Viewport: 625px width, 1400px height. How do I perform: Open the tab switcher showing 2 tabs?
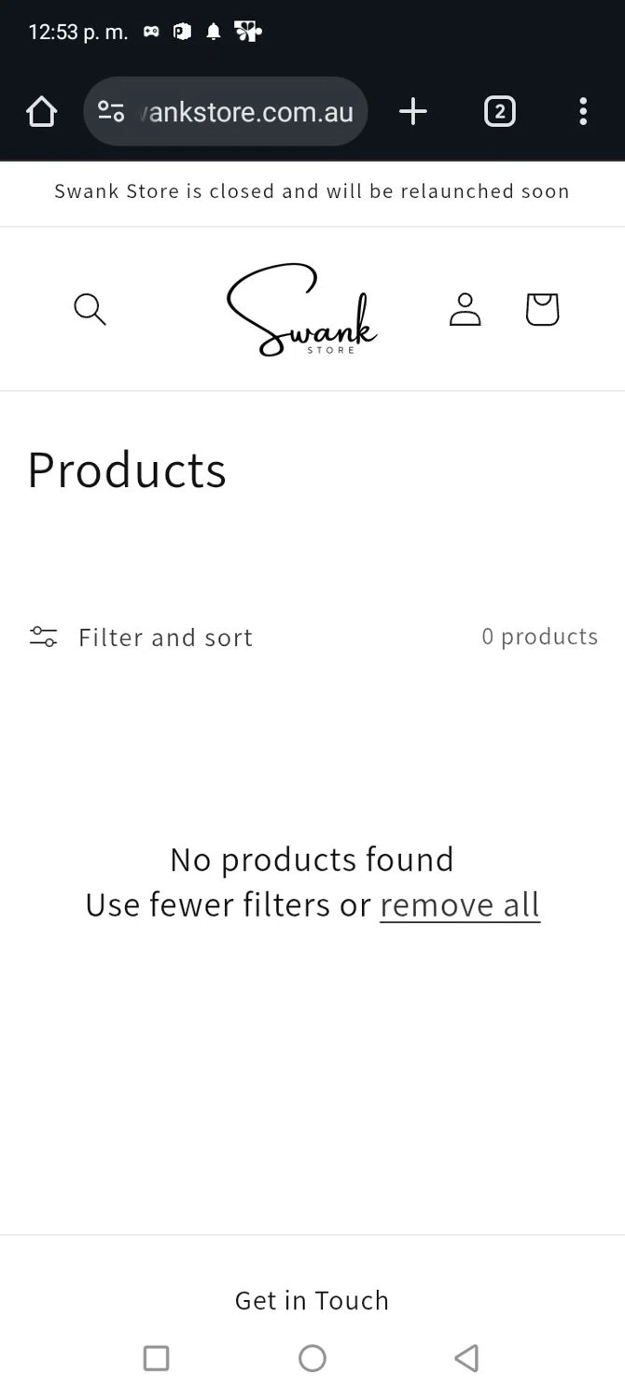point(499,112)
